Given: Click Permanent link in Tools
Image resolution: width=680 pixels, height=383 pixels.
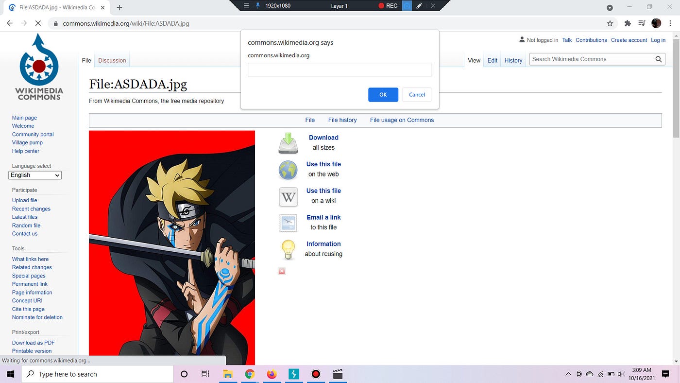Looking at the screenshot, I should click(x=30, y=284).
